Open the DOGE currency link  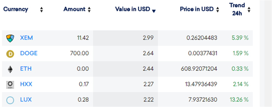(29, 53)
